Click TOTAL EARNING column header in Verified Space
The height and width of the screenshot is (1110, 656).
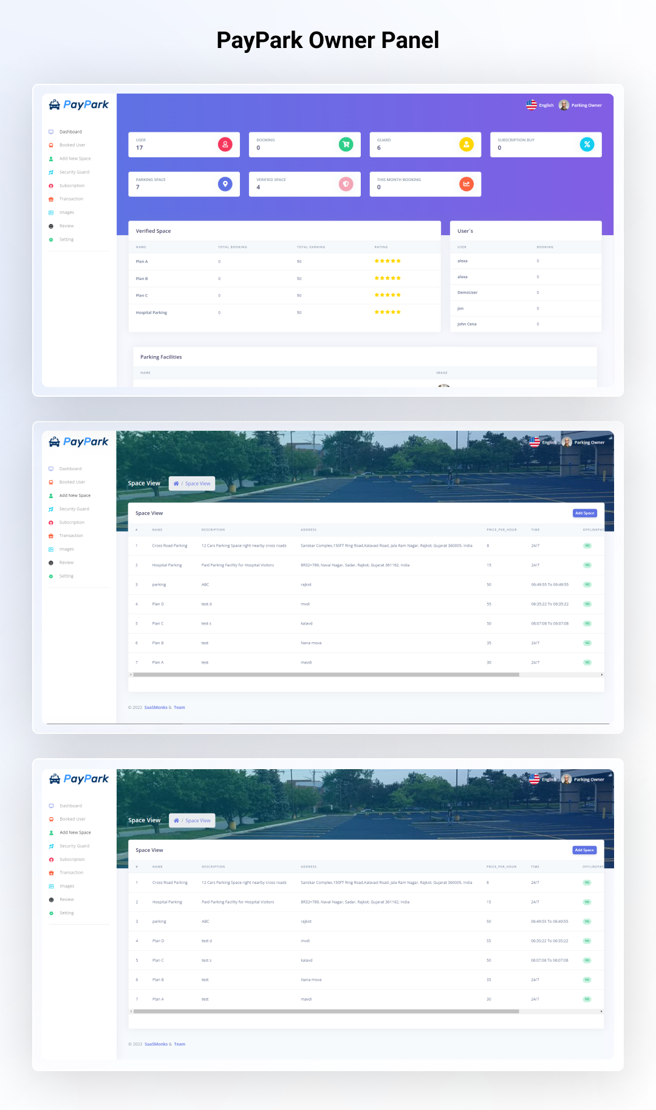(x=311, y=247)
